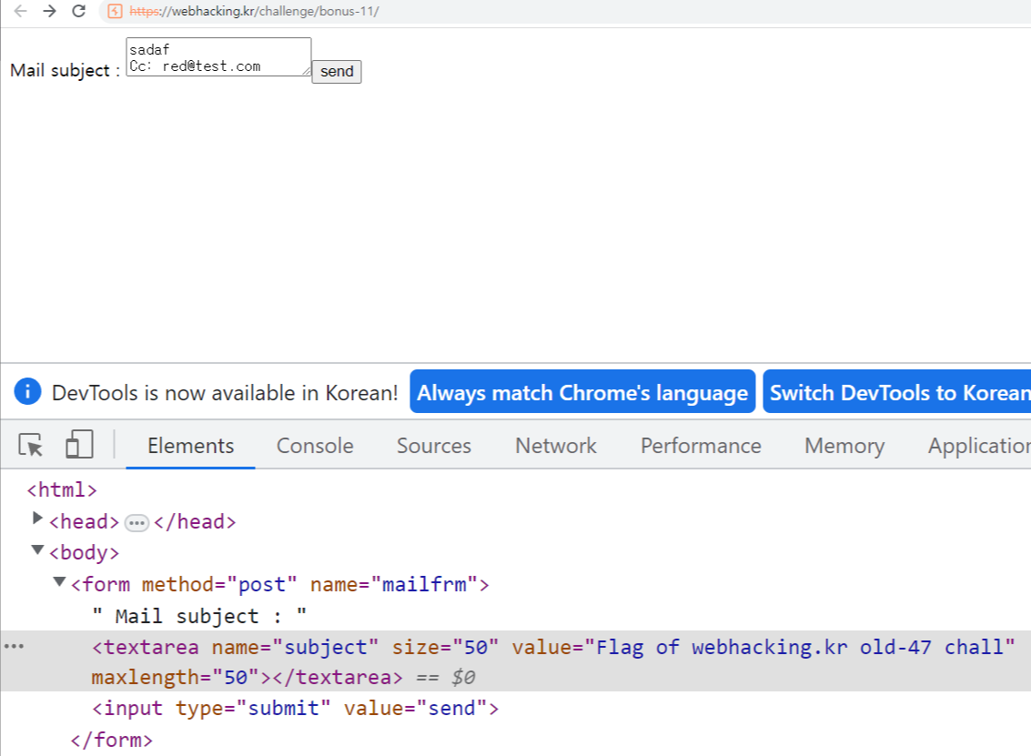Collapse the body element node
This screenshot has width=1031, height=756.
click(38, 549)
